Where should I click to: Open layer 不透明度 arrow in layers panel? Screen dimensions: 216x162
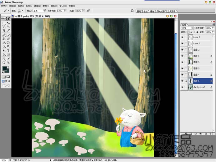[x=213, y=28]
